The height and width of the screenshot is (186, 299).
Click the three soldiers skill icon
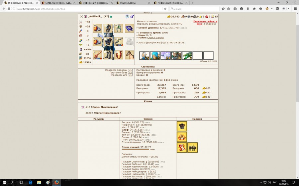coord(192,147)
